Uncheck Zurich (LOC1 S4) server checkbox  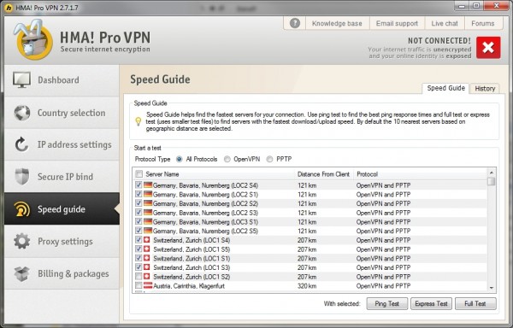tap(139, 240)
